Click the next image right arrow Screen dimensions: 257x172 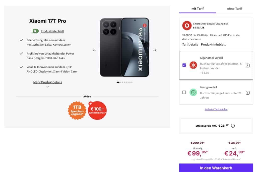click(x=154, y=50)
